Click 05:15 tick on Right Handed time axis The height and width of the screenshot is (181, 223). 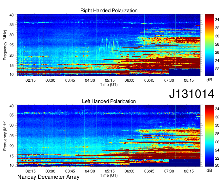tap(110, 80)
